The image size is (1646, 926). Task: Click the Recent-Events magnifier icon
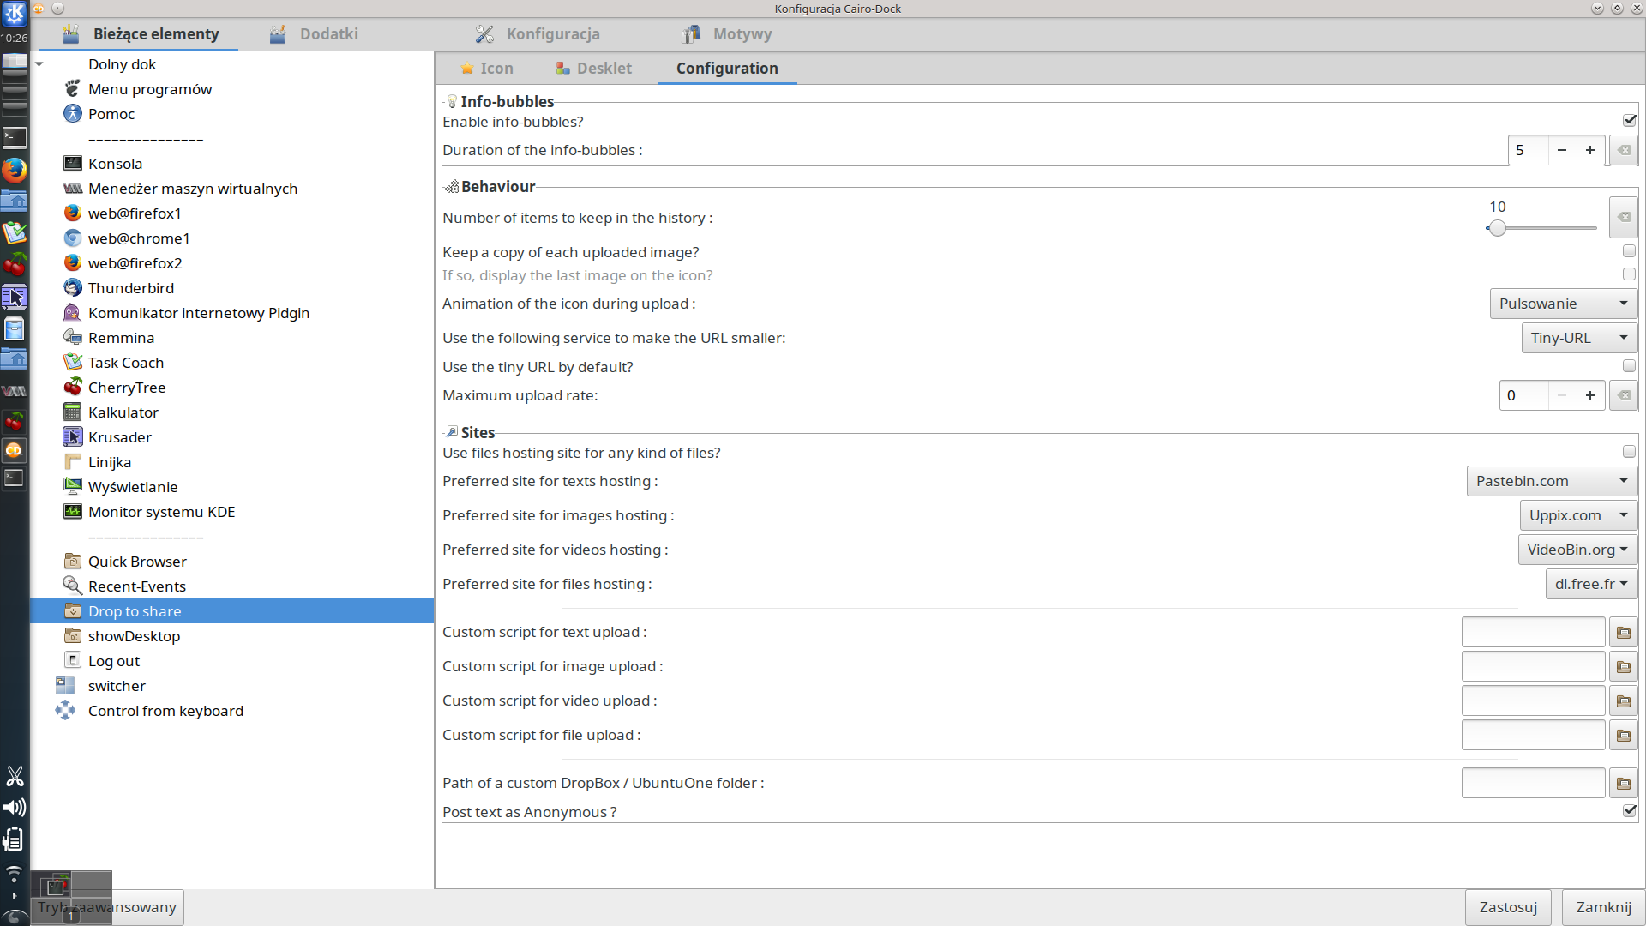pyautogui.click(x=73, y=586)
